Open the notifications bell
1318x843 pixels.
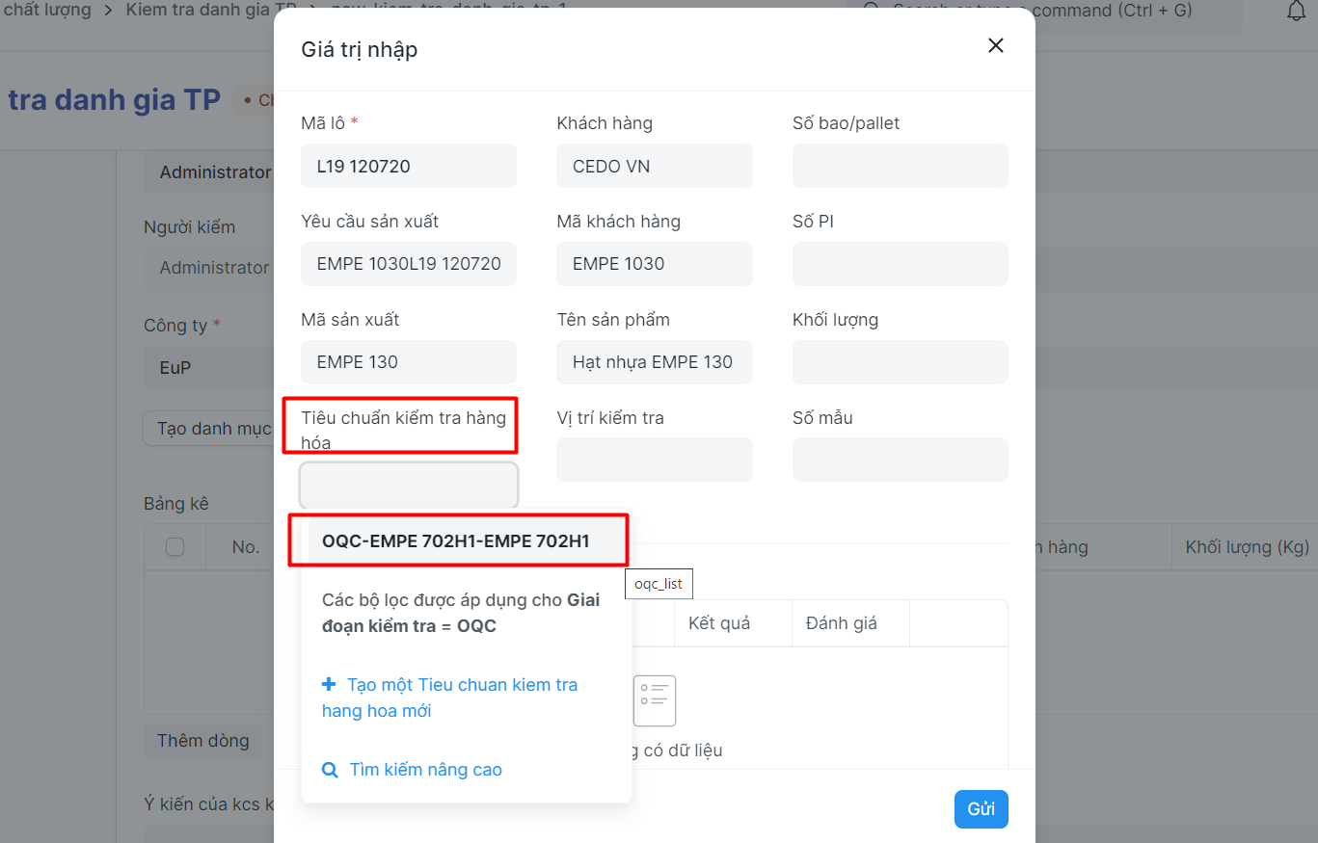coord(1297,11)
